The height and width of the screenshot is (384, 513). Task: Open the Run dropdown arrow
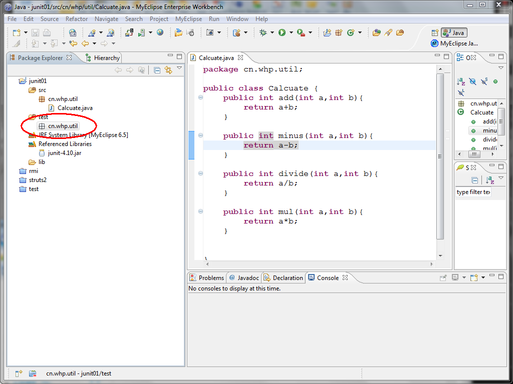click(291, 32)
